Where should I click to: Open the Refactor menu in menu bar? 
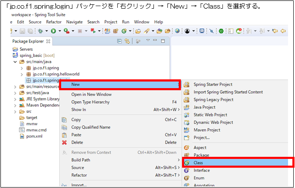tap(54, 22)
